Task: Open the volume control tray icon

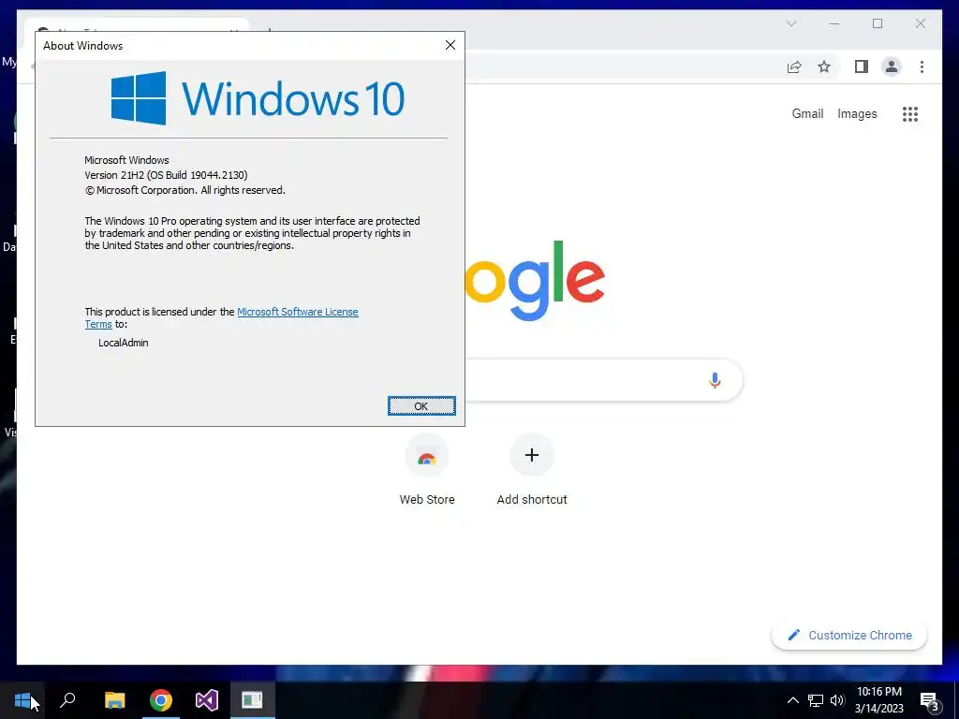Action: click(x=837, y=700)
